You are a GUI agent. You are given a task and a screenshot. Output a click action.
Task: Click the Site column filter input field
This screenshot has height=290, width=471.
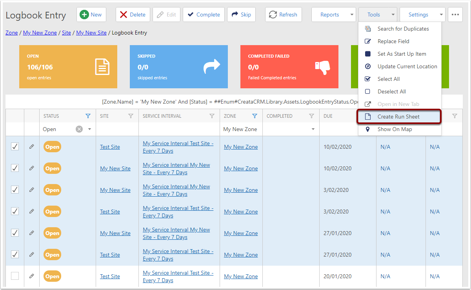coord(117,129)
